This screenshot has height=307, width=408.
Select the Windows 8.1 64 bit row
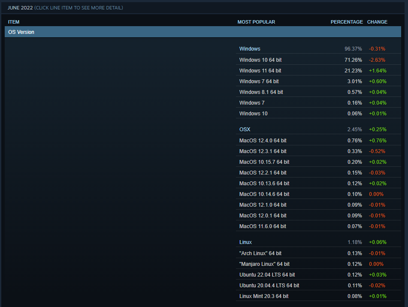[318, 92]
